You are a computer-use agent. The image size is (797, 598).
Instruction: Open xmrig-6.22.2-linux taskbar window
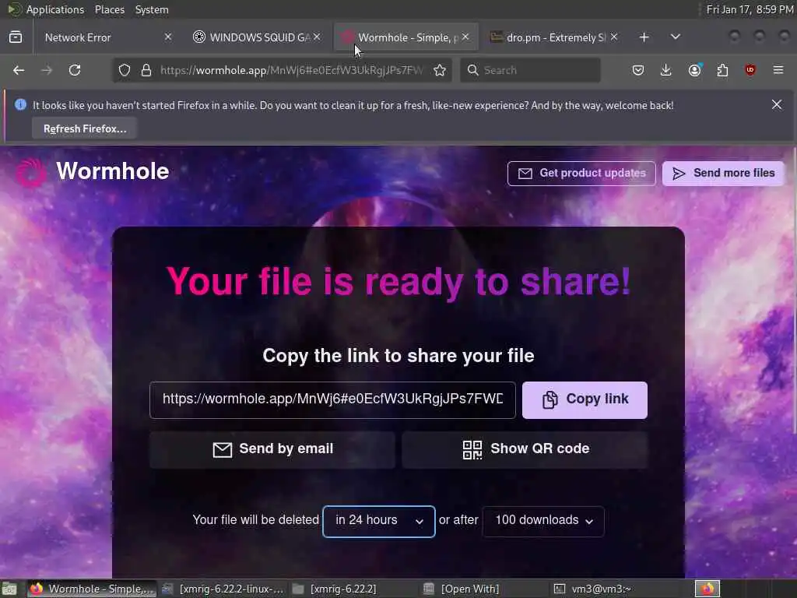coord(223,589)
